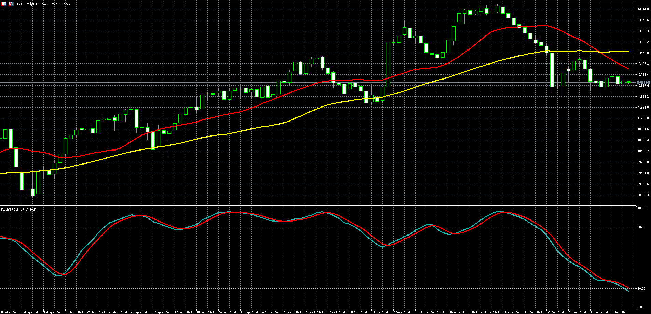651x314 pixels.
Task: Click the 42735.6 price scale label
Action: click(x=643, y=75)
